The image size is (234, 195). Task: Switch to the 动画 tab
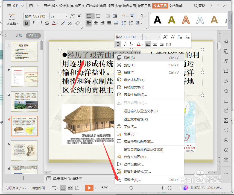(78, 6)
